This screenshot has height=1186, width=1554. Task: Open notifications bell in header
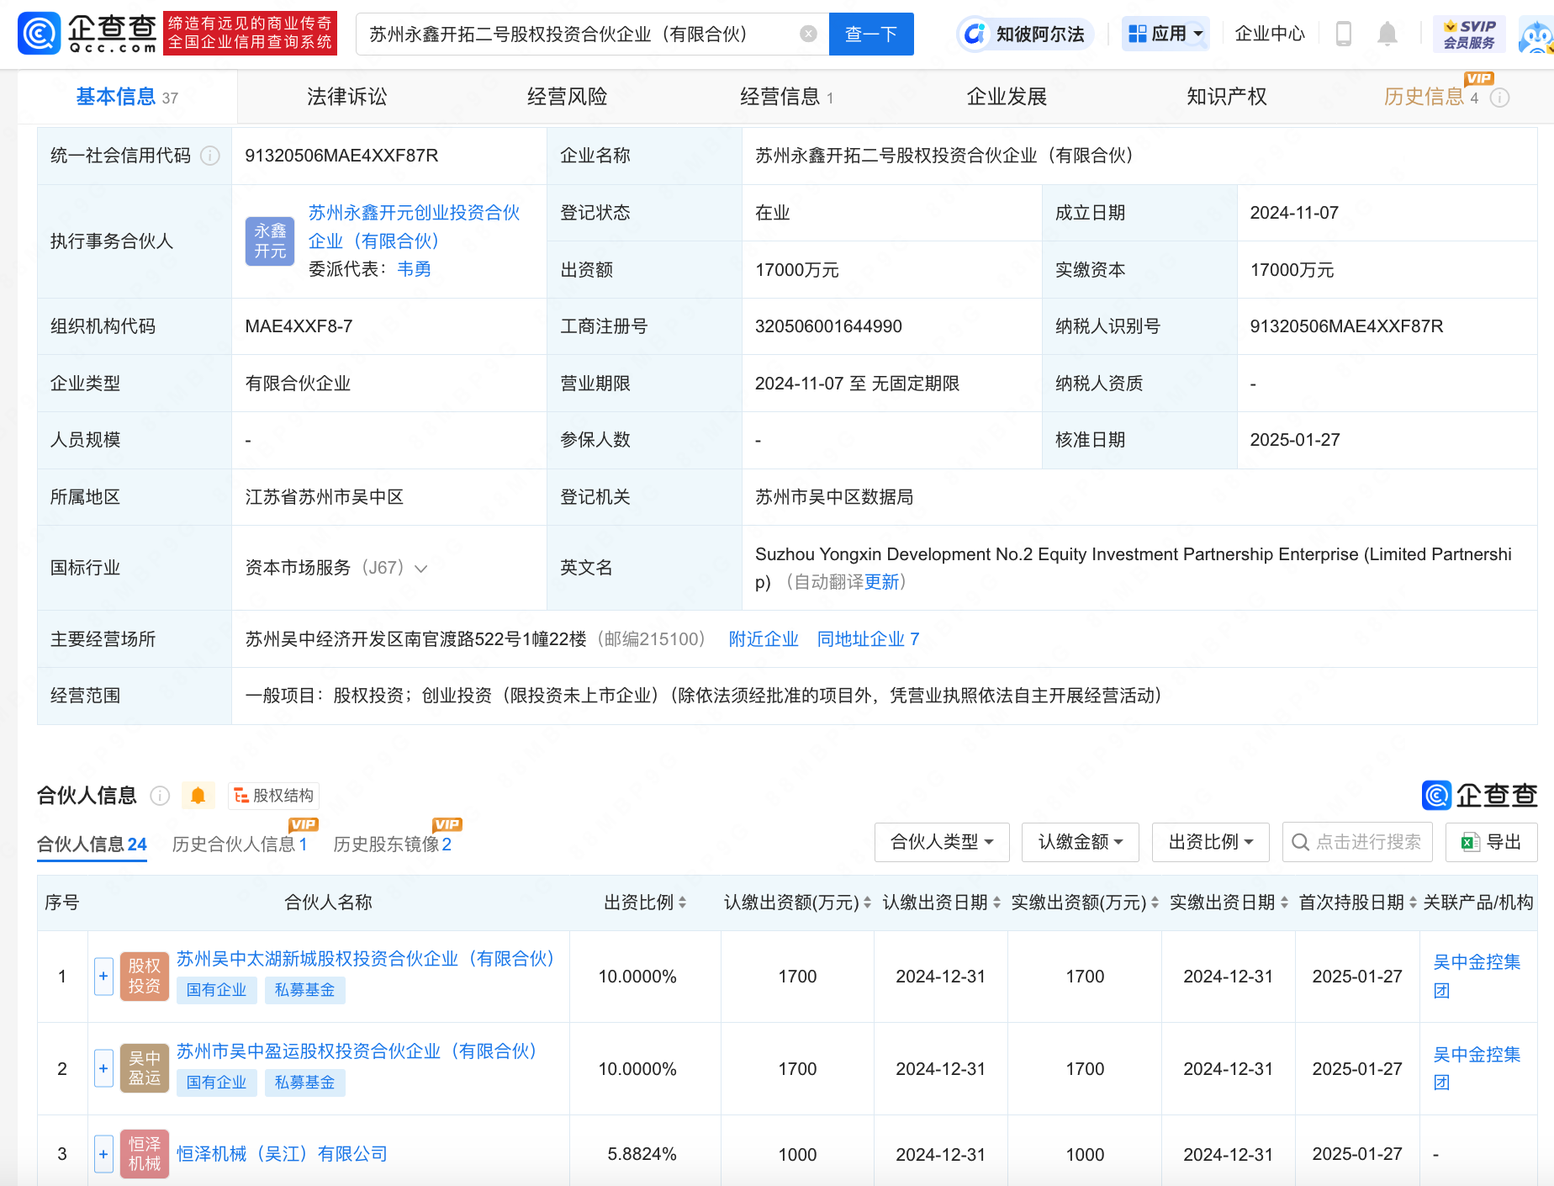click(x=1387, y=34)
